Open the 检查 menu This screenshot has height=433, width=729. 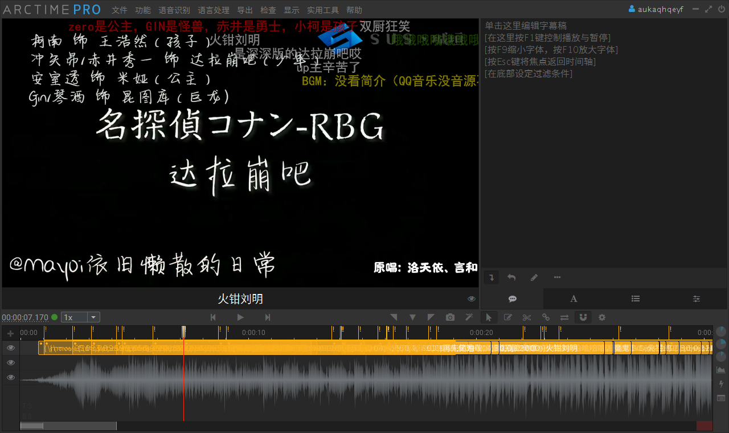click(268, 10)
